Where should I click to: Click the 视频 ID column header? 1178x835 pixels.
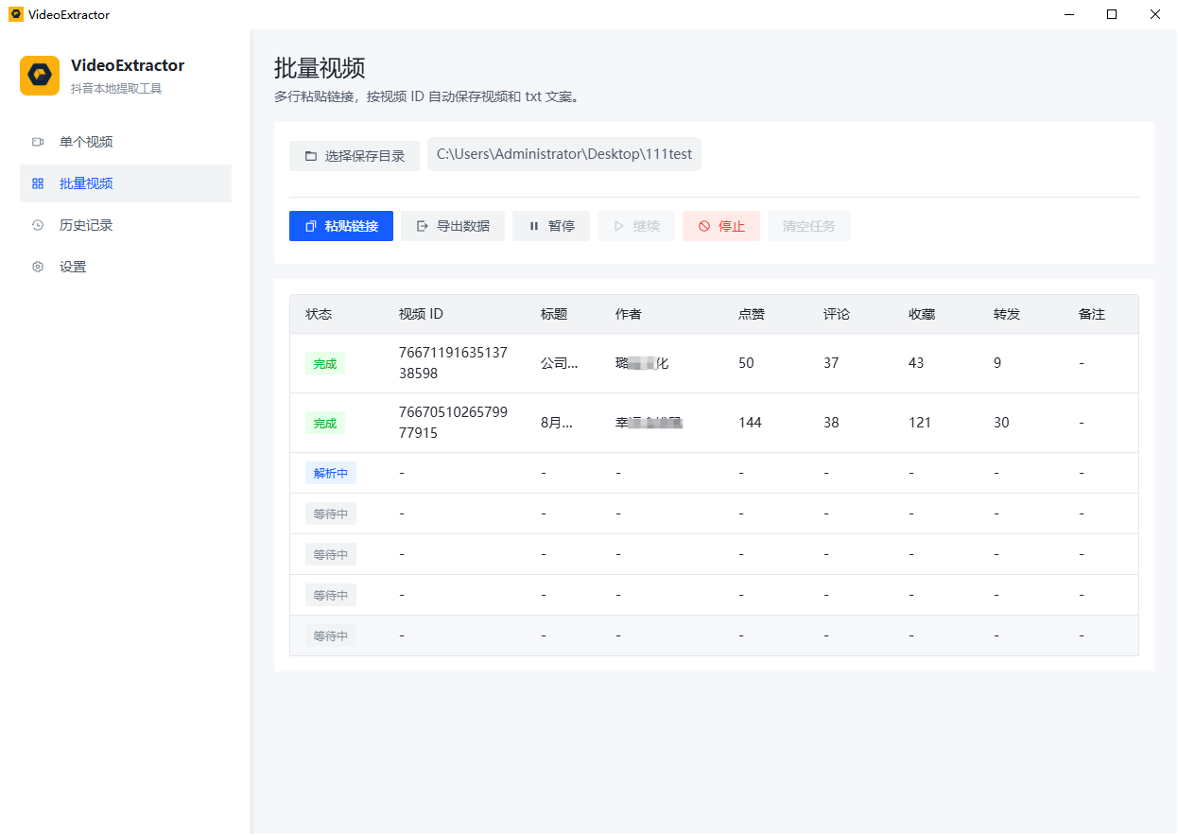pos(421,314)
